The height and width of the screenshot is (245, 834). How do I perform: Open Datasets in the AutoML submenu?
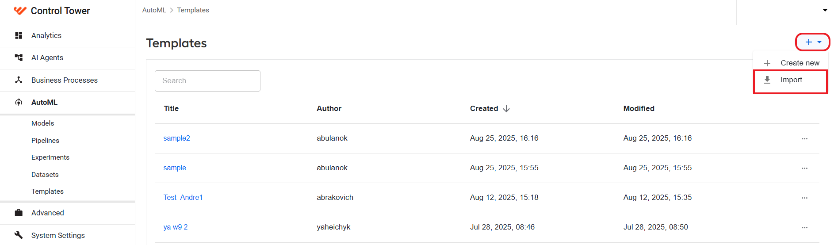(x=45, y=174)
